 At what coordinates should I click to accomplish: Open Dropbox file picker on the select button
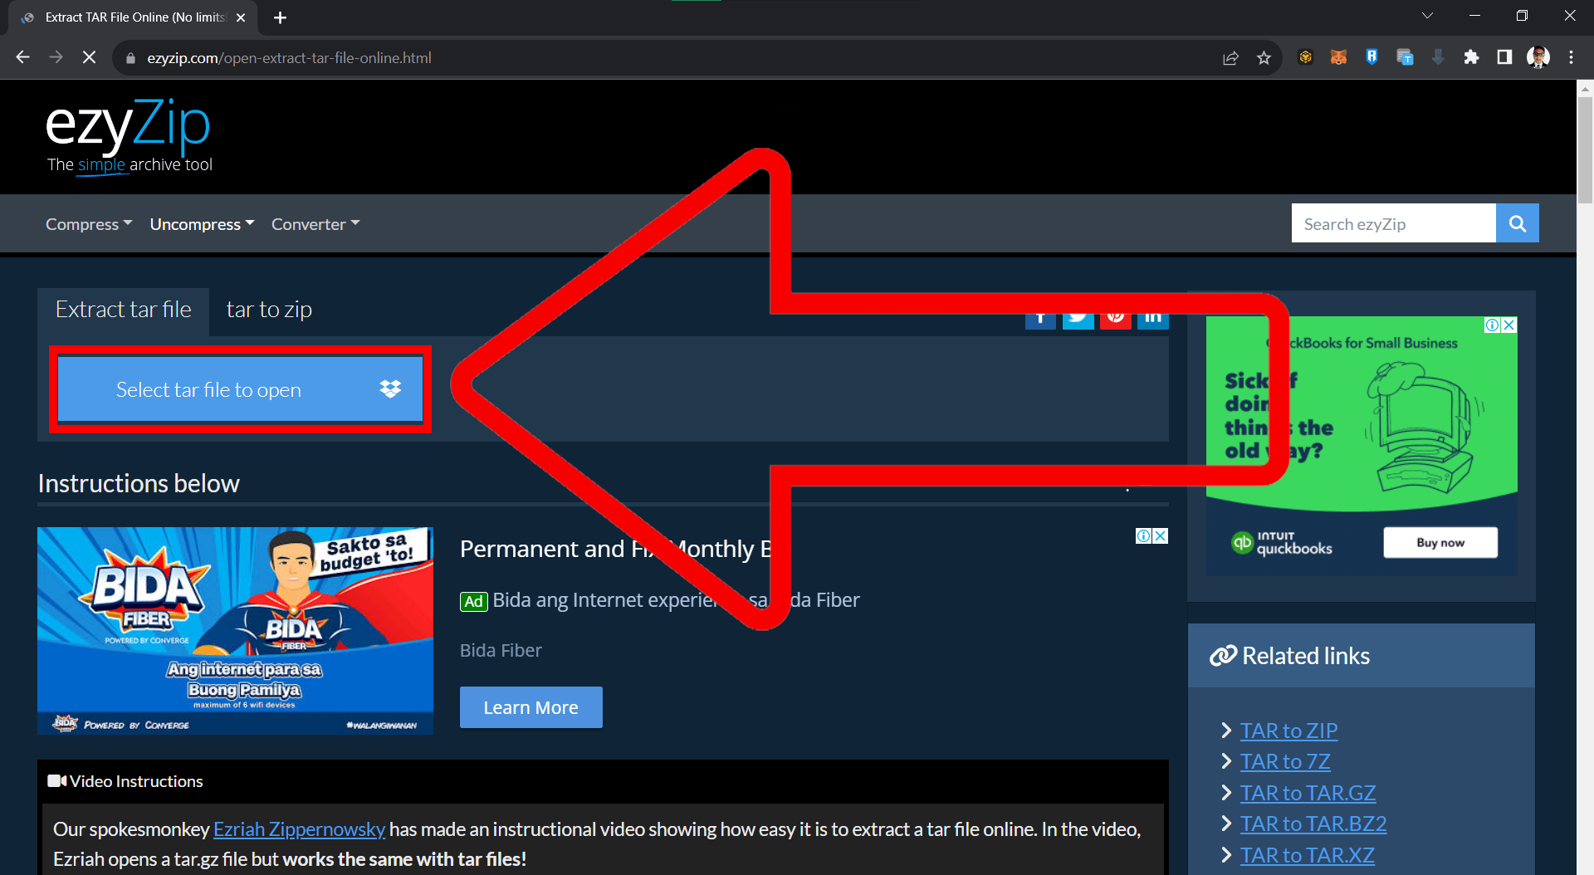389,389
